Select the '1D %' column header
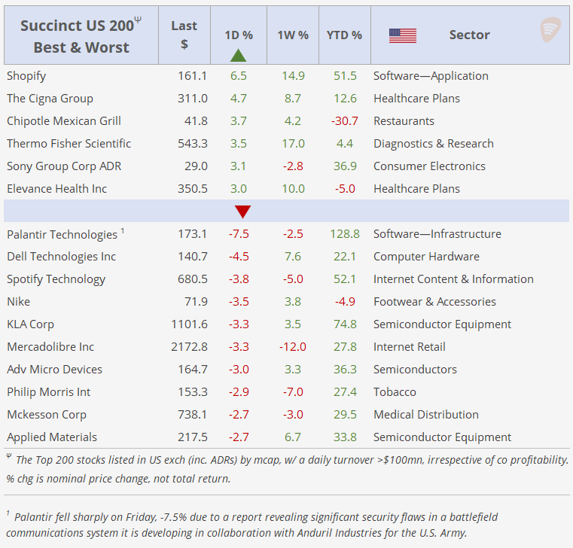 pos(239,35)
